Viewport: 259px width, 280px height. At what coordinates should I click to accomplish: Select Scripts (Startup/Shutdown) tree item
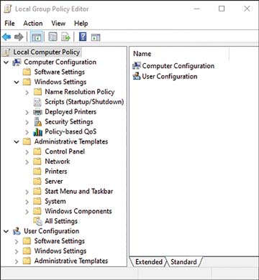[x=84, y=102]
